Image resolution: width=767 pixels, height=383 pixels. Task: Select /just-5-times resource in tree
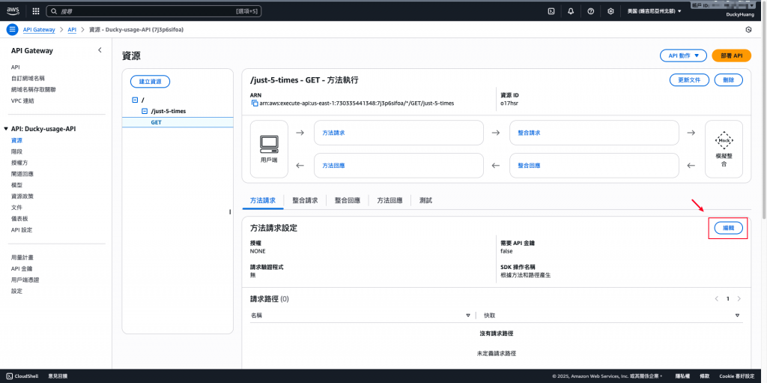(169, 111)
